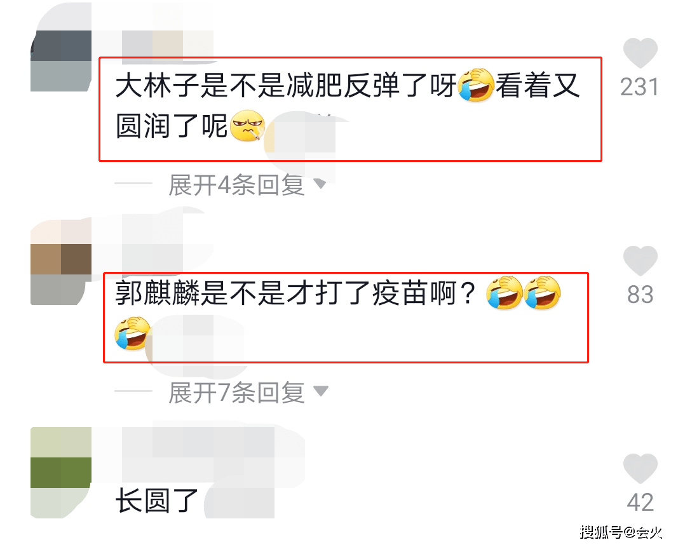Click the 搜狐号@会火 watermark

click(621, 532)
